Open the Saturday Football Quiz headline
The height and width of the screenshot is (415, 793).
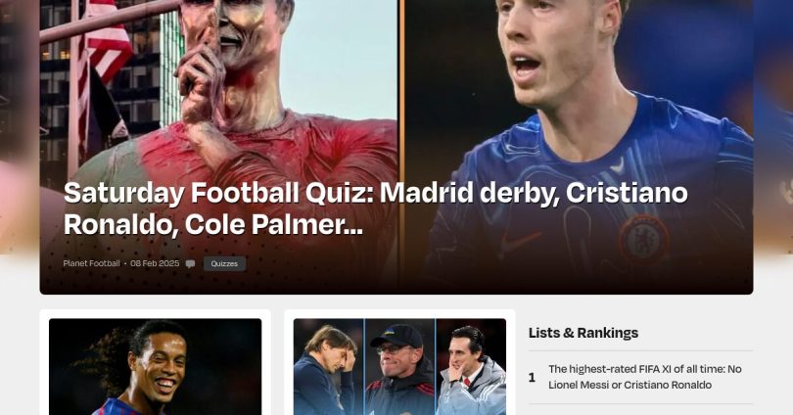[x=375, y=208]
